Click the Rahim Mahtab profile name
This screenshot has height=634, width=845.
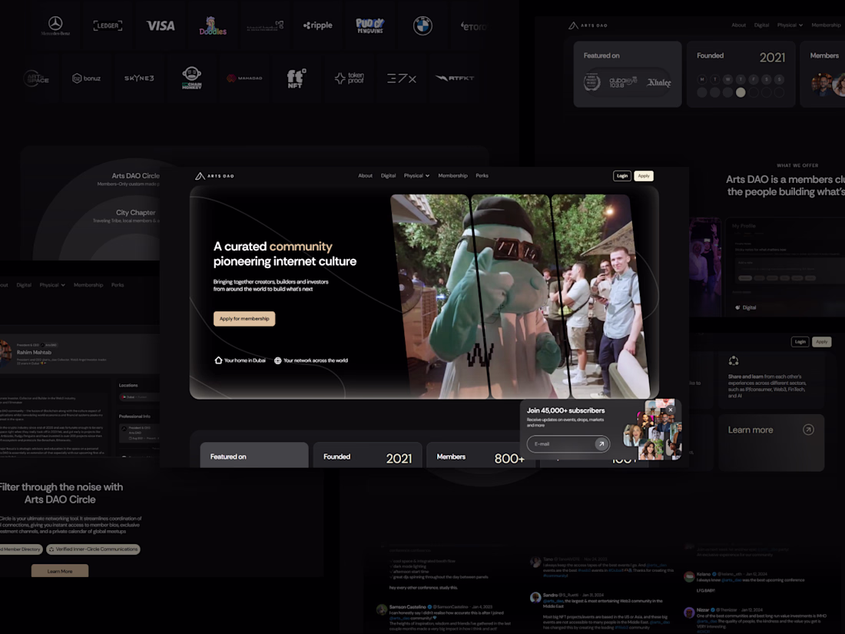coord(34,352)
